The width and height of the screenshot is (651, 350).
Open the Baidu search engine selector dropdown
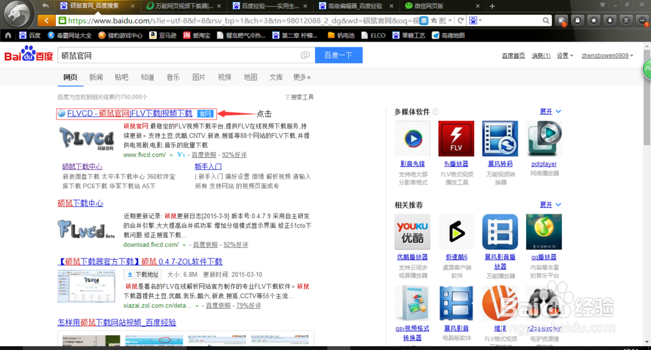pyautogui.click(x=476, y=20)
